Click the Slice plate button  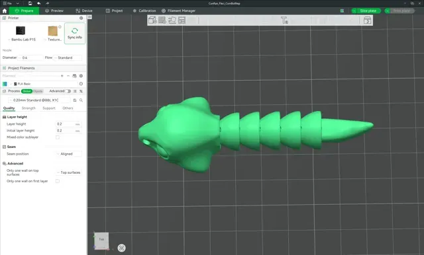pyautogui.click(x=368, y=11)
